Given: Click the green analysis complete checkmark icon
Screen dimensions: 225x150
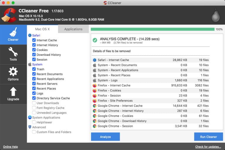Looking at the screenshot, I should click(x=95, y=40).
